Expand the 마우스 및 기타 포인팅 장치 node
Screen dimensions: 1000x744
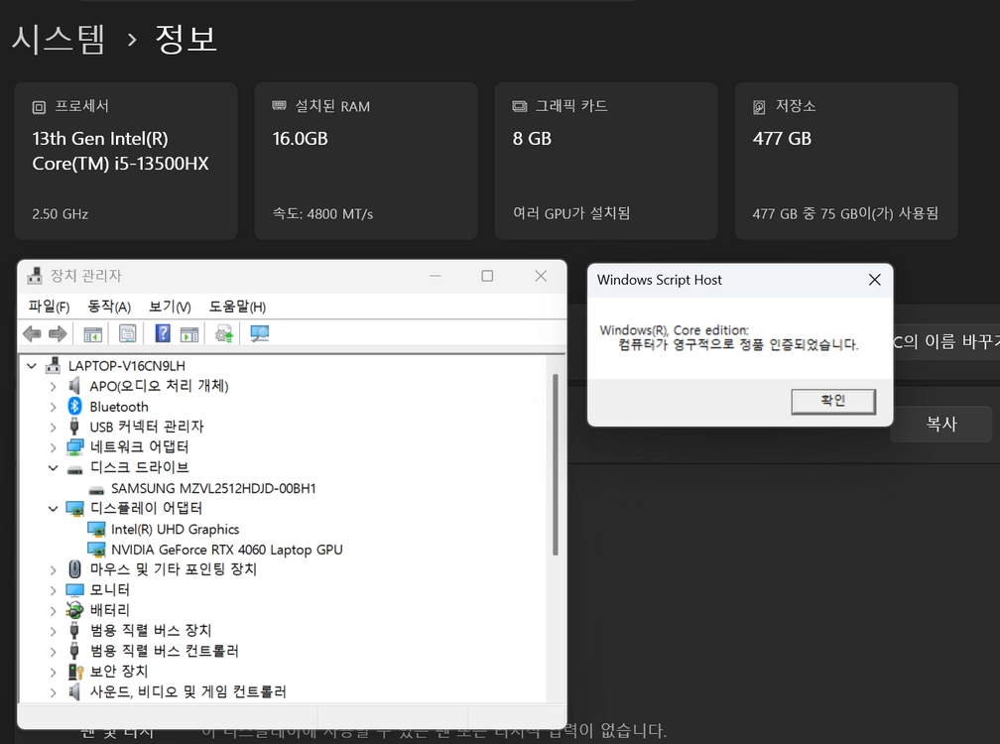pos(53,570)
